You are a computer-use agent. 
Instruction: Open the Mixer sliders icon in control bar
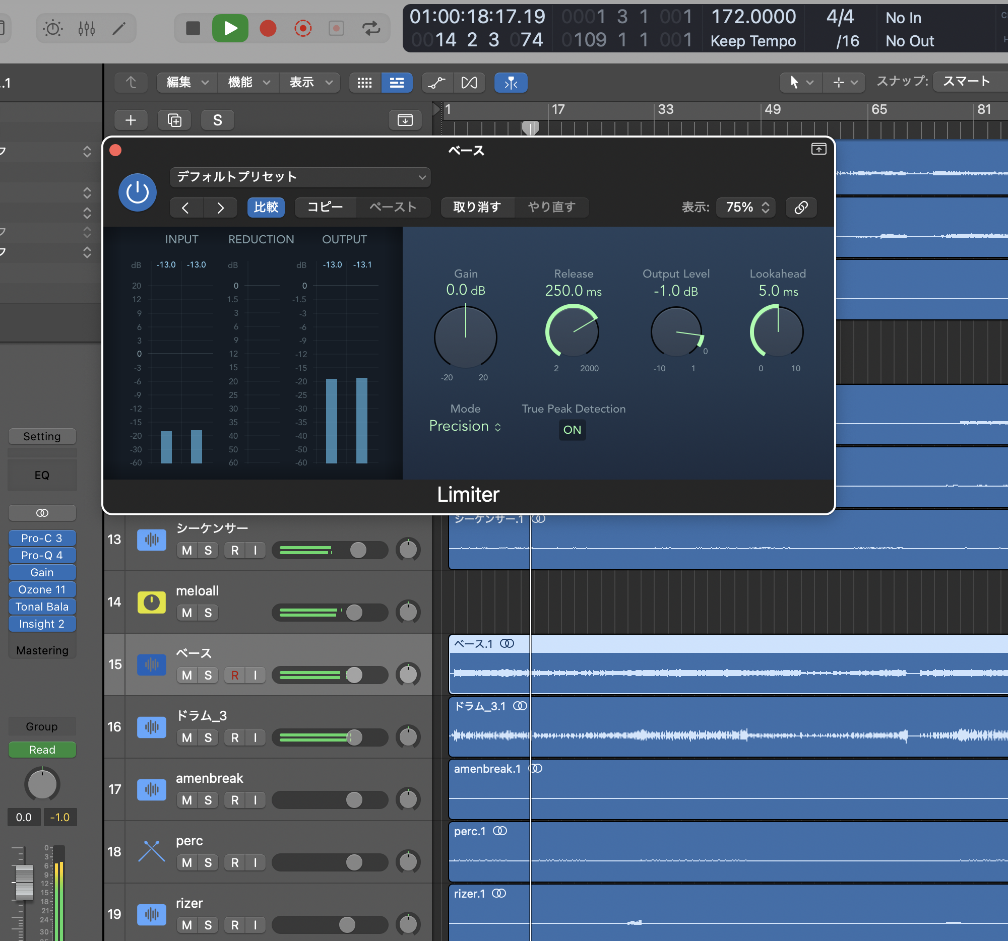pos(87,28)
